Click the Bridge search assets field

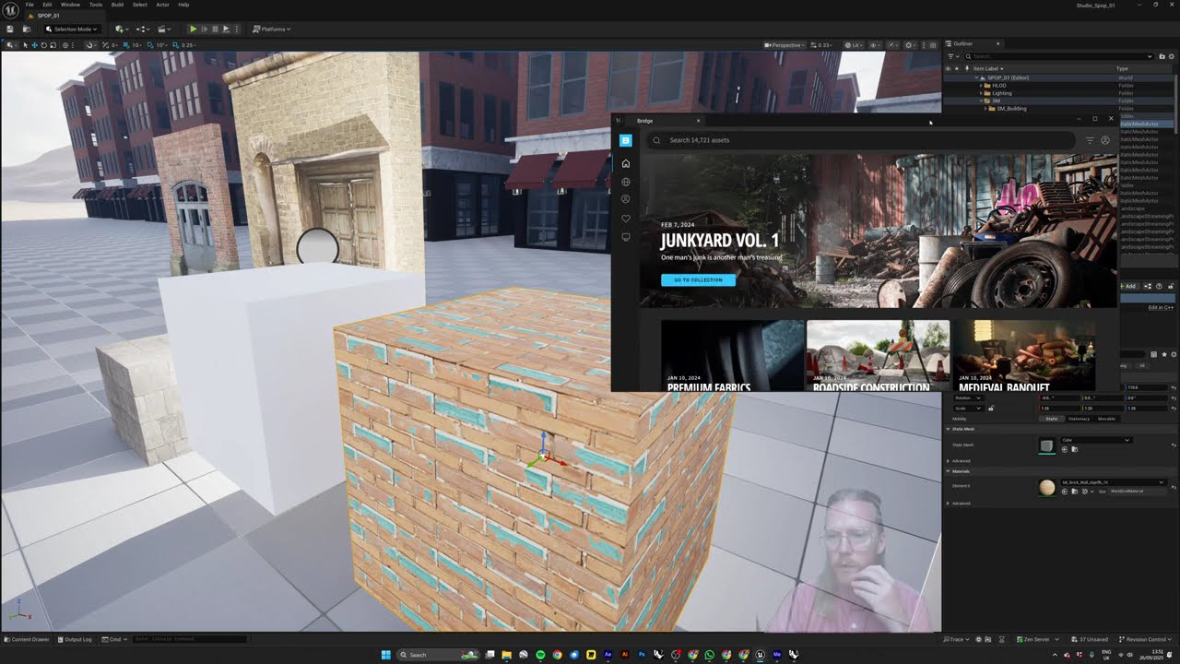click(862, 140)
